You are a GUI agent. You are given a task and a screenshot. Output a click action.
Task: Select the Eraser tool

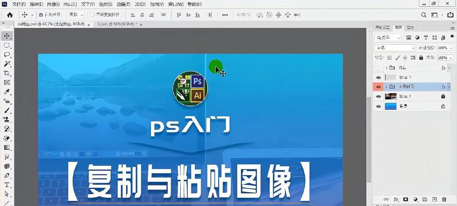pyautogui.click(x=7, y=139)
